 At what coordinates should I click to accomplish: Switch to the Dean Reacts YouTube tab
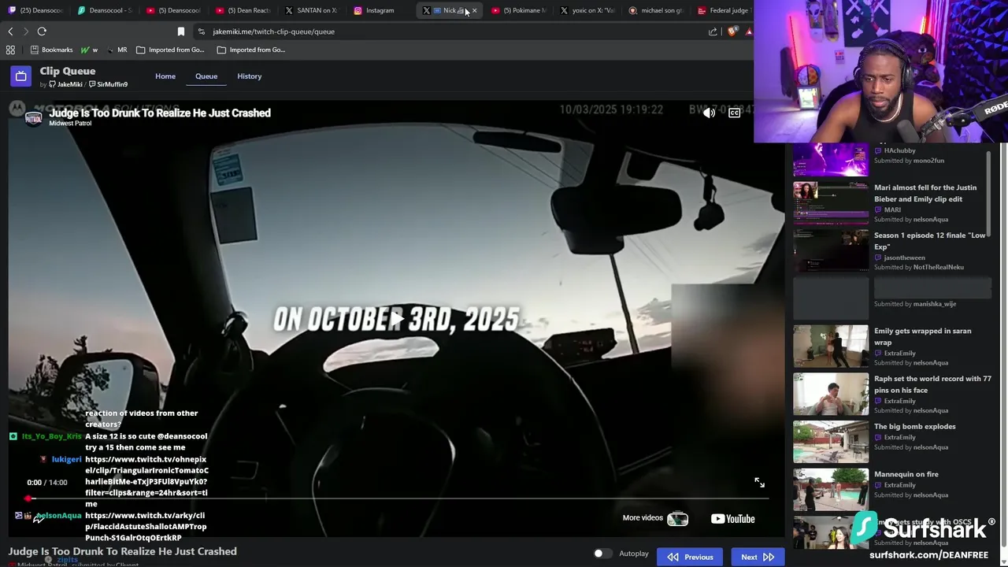243,10
